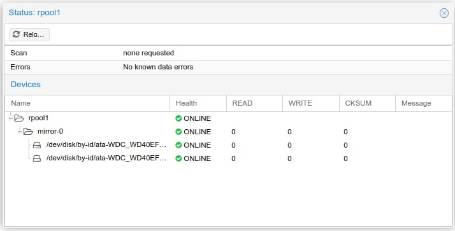Close the Status: rpool1 dialog
Screen dimensions: 455x231
444,13
